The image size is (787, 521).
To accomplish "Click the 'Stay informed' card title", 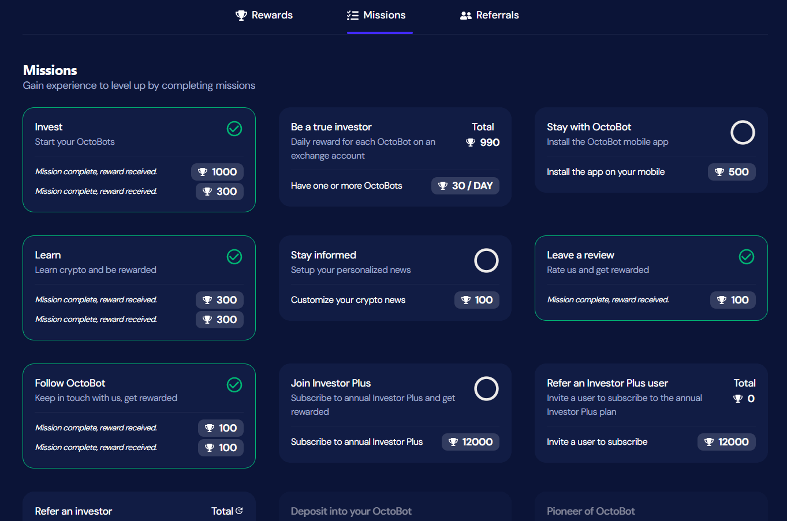I will pos(323,255).
